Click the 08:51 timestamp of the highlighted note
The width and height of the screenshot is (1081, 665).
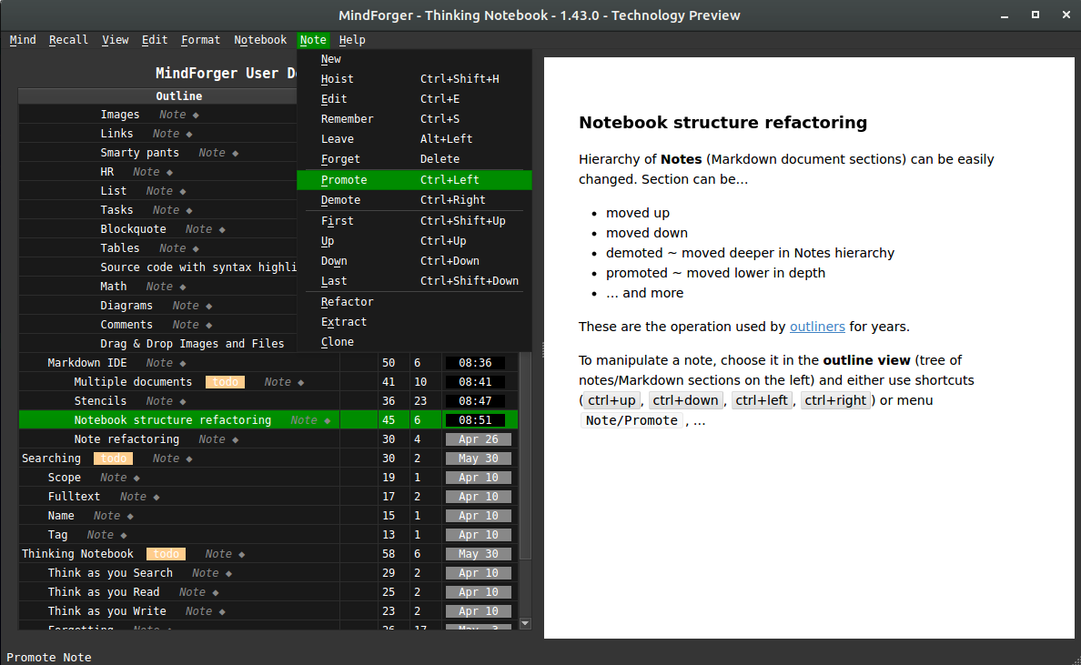[x=476, y=420]
